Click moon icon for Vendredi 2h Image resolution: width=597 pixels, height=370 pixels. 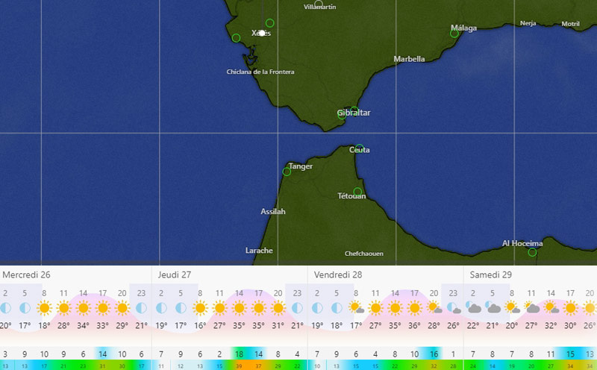point(316,307)
